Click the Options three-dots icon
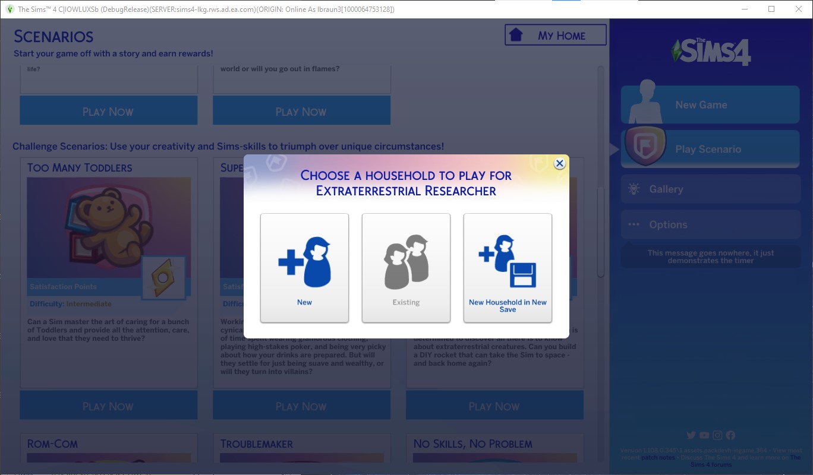 click(x=634, y=224)
